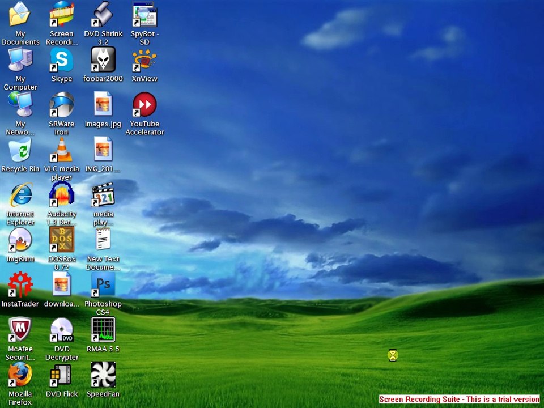This screenshot has width=544, height=408.
Task: Select the ImgBurn shortcut icon
Action: (x=20, y=239)
